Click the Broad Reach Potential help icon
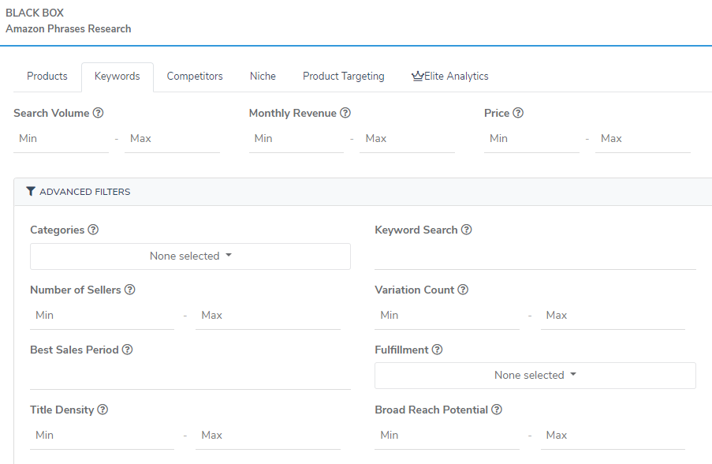Image resolution: width=712 pixels, height=464 pixels. click(497, 410)
